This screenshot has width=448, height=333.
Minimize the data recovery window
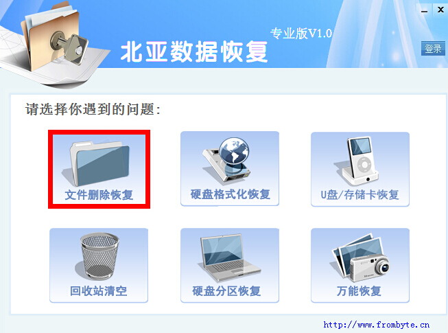click(424, 11)
